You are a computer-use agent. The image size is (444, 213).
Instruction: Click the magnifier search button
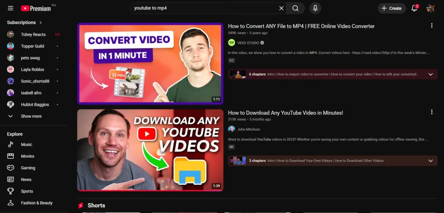(295, 8)
